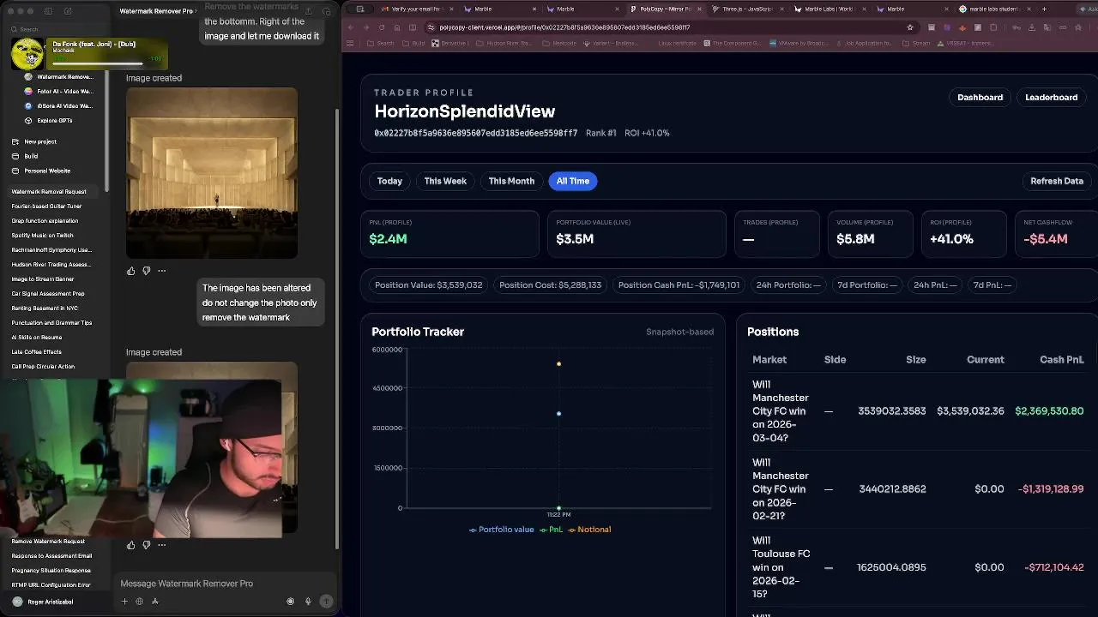Bookmark page with star icon in address bar
This screenshot has width=1098, height=617.
tap(910, 27)
